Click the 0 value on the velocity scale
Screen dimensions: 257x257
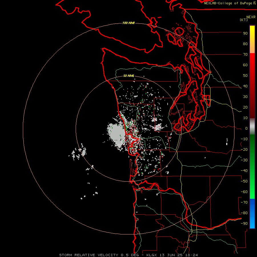[246, 128]
